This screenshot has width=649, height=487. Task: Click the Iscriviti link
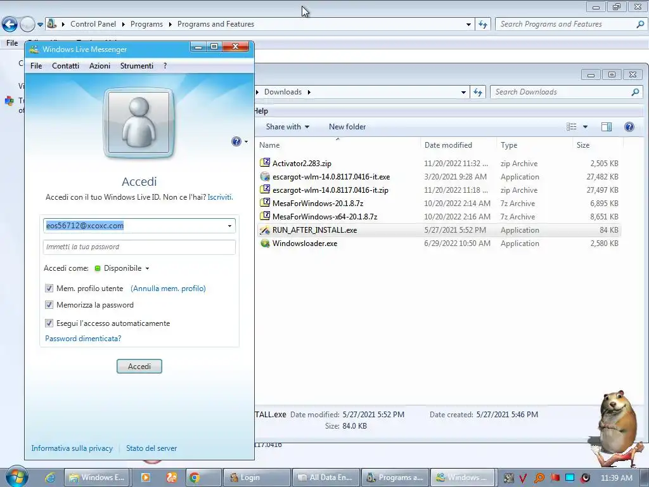[x=220, y=197]
